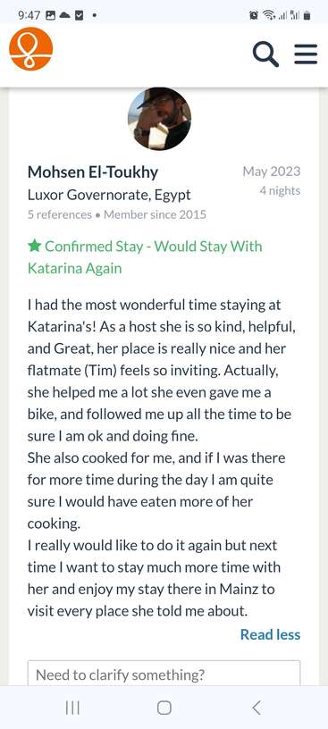
Task: Tap the image notification icon
Action: (51, 15)
